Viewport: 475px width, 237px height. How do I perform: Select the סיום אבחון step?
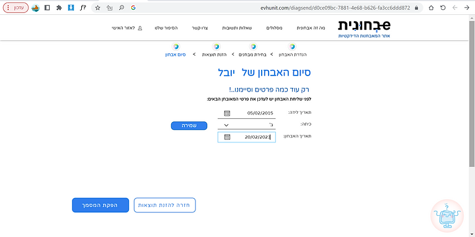point(175,54)
